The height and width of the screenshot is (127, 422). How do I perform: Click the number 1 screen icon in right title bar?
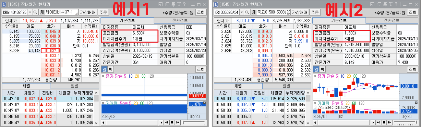[215, 4]
